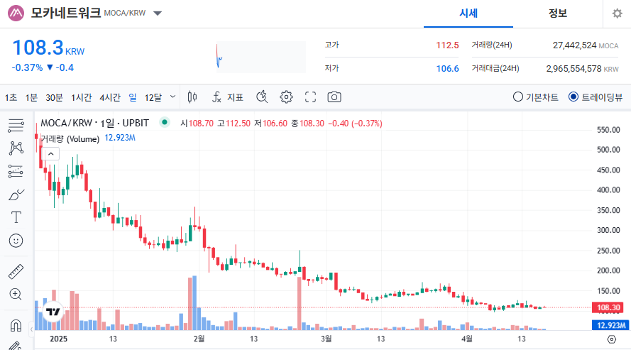
Task: Click the 2월 label on time axis
Action: 199,339
